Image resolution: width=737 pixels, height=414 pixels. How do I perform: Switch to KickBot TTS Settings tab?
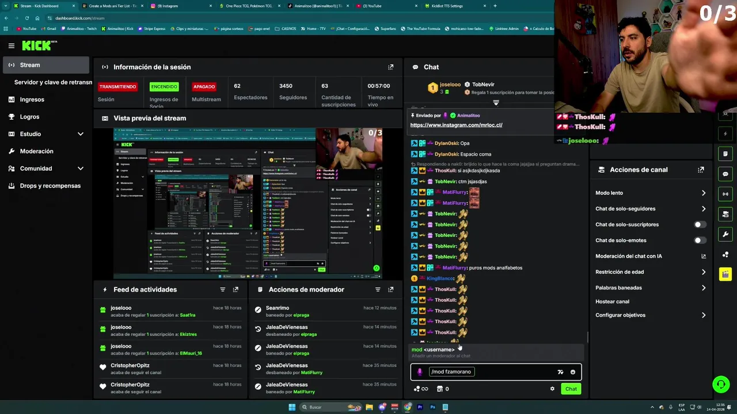[454, 6]
